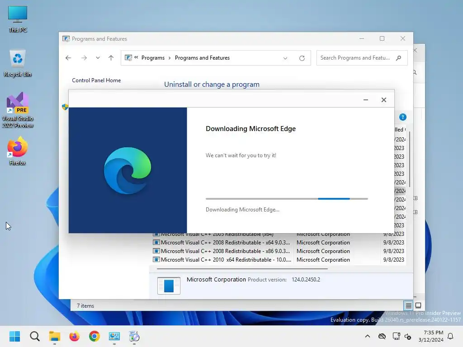Click the Programs breadcrumb

pos(153,58)
